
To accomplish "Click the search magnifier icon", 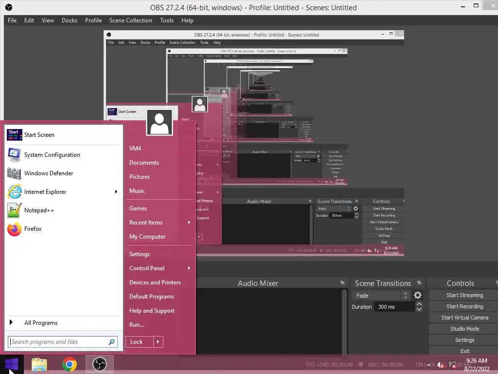I will click(111, 342).
